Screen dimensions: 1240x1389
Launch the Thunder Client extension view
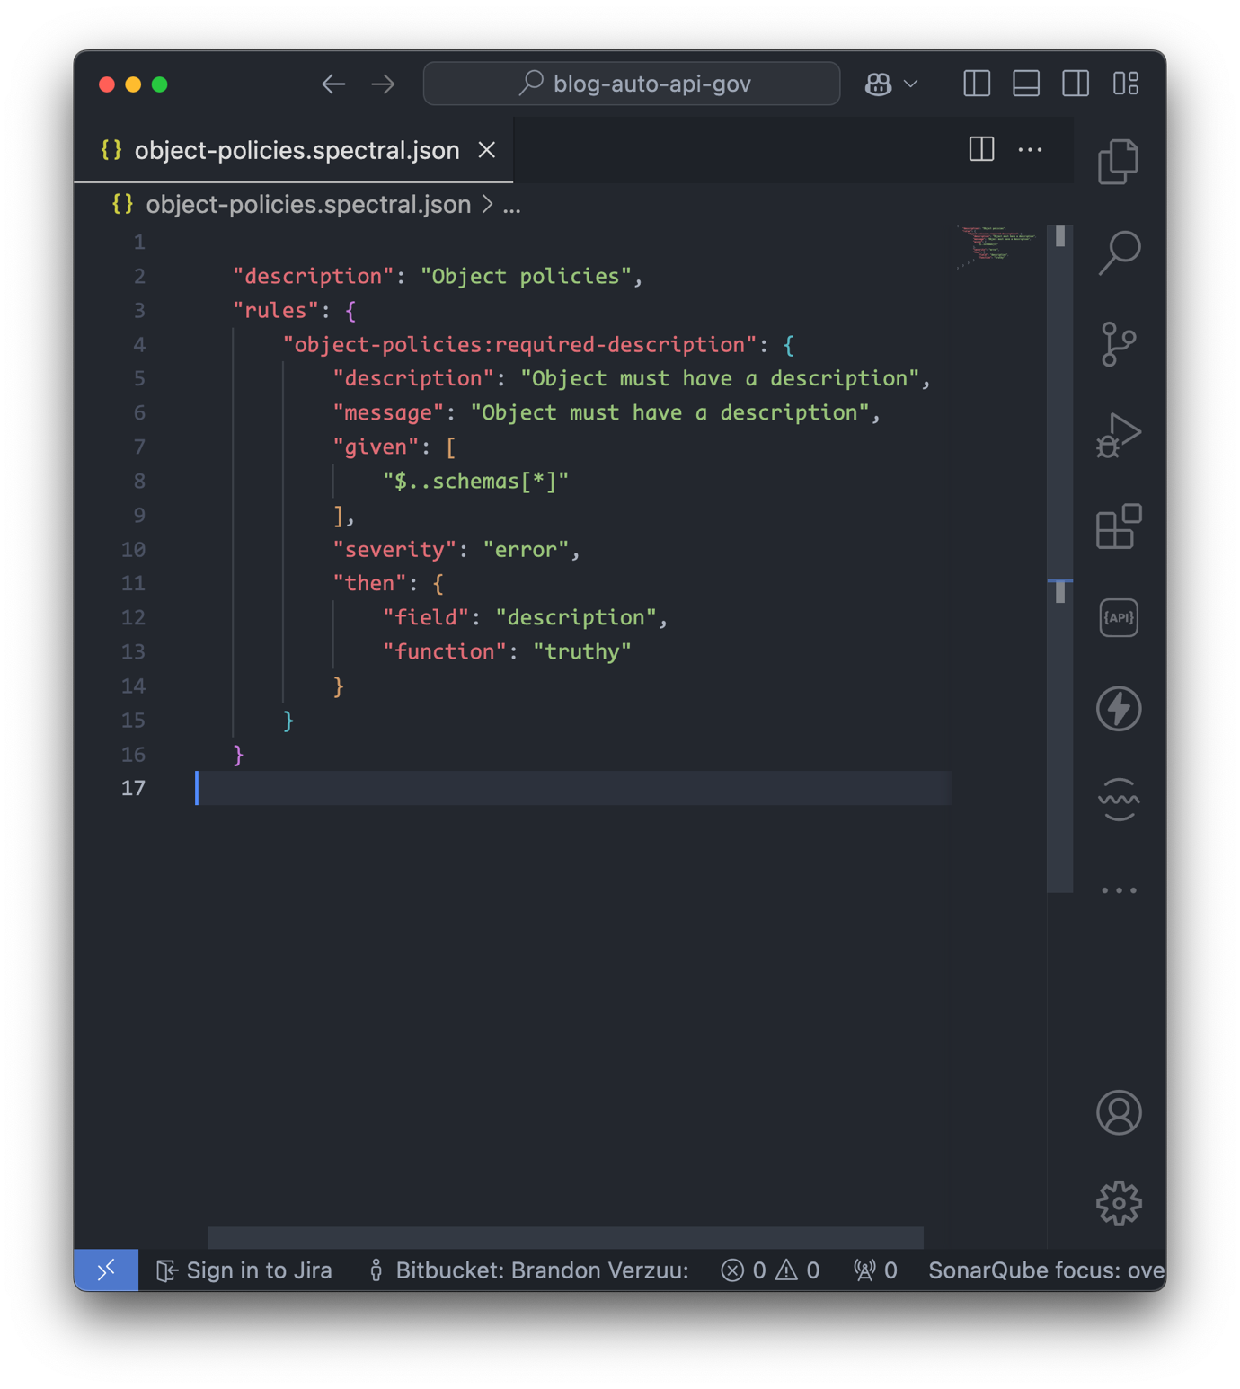click(1118, 708)
